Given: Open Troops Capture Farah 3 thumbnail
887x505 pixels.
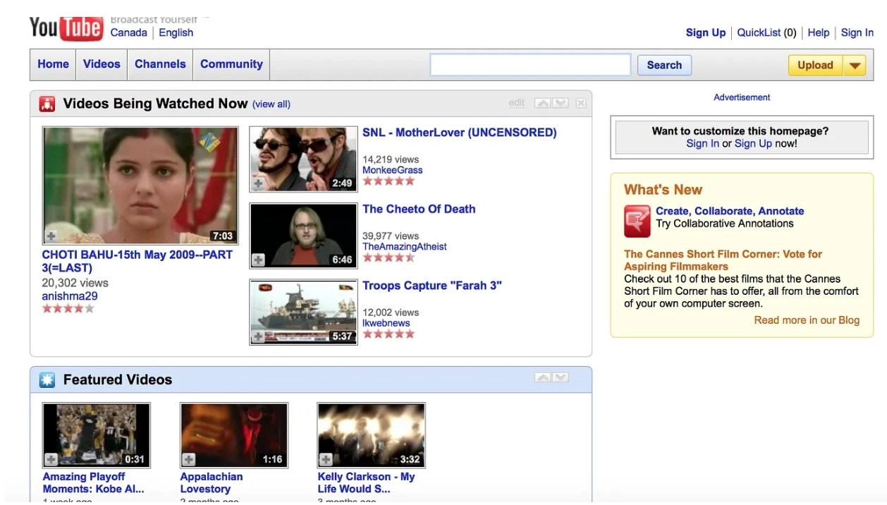Looking at the screenshot, I should click(303, 312).
